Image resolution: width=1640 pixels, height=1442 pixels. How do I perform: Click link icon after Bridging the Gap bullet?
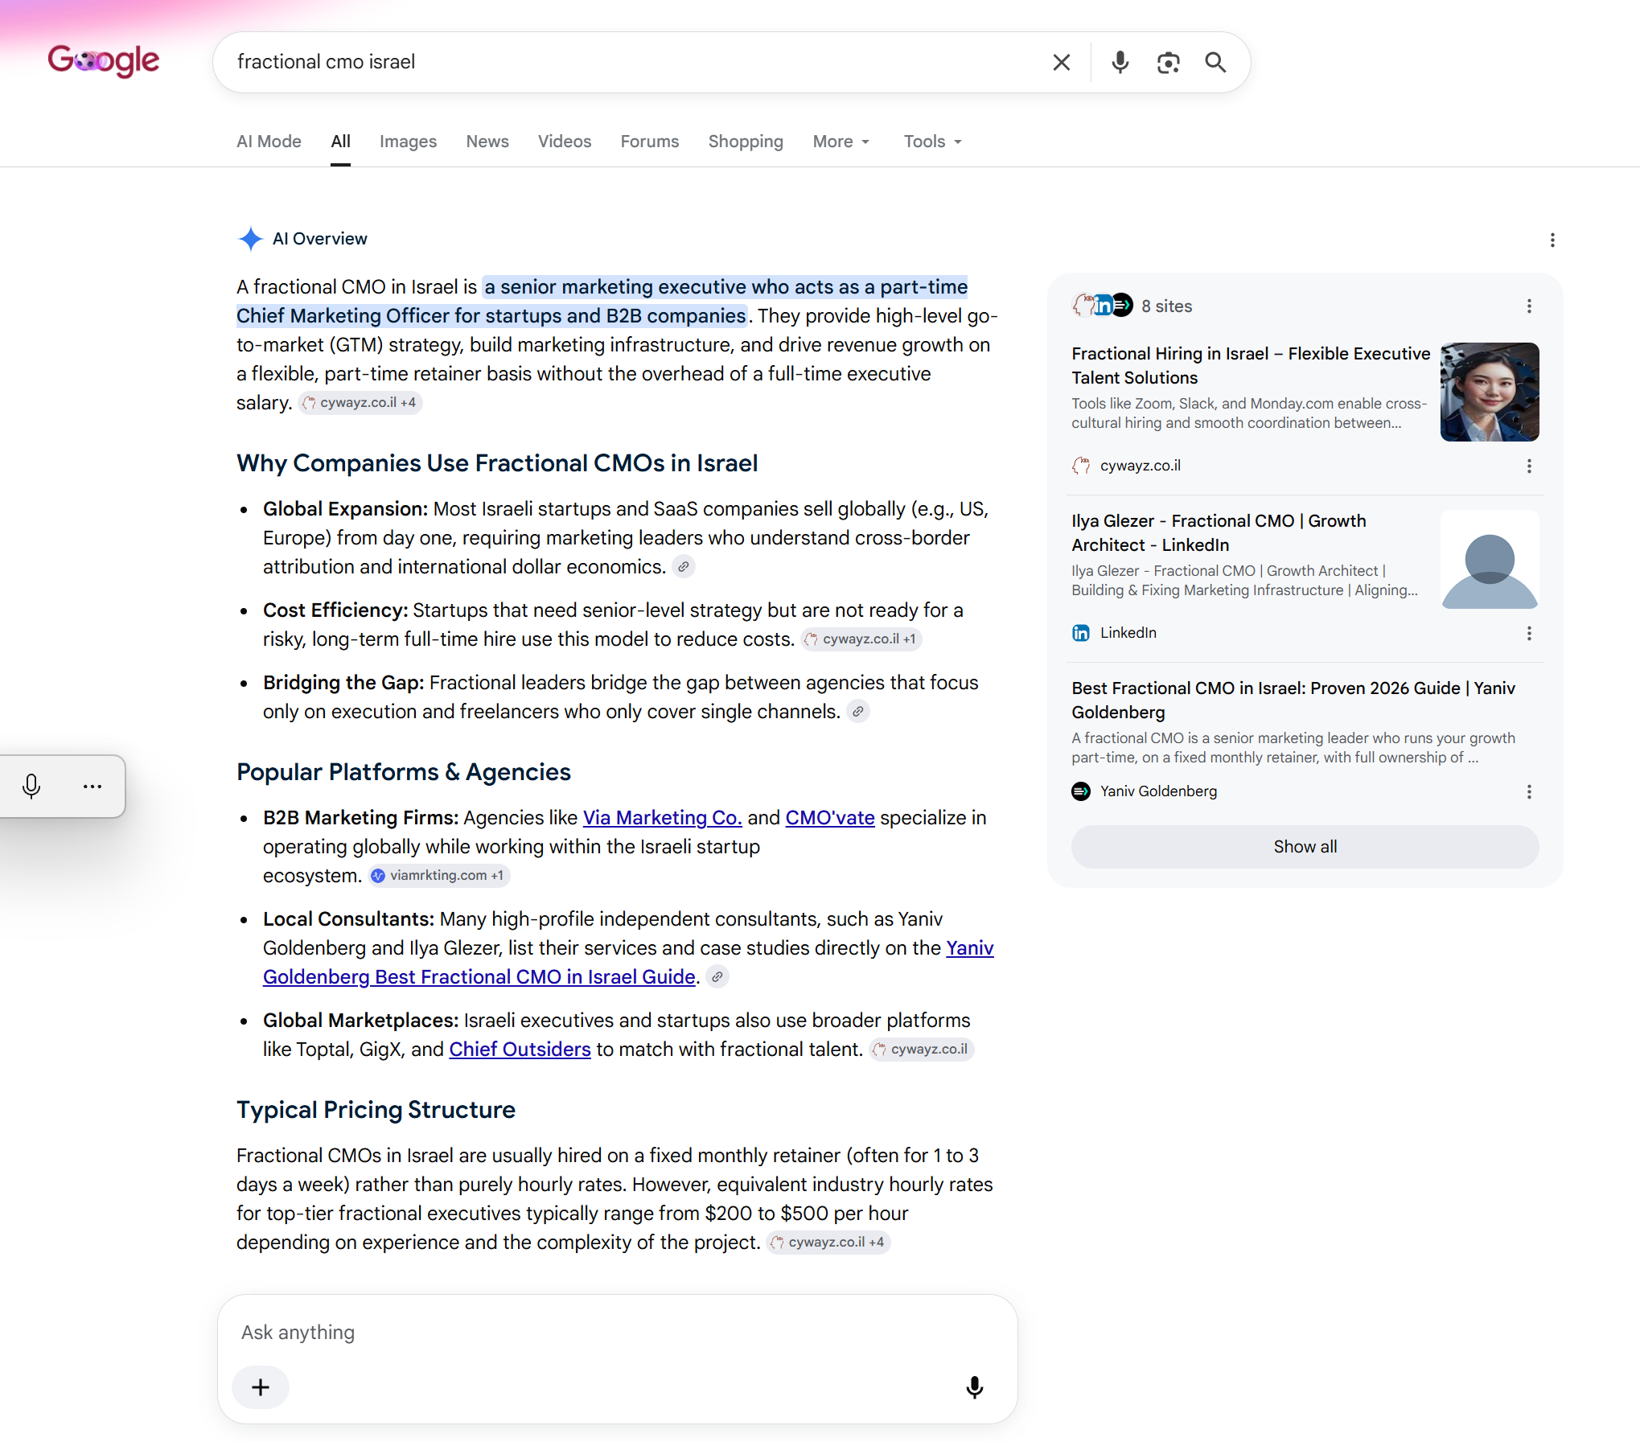coord(858,712)
